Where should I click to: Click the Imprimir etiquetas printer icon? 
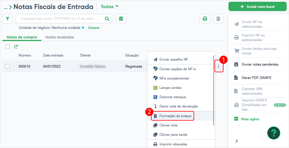coord(155,144)
